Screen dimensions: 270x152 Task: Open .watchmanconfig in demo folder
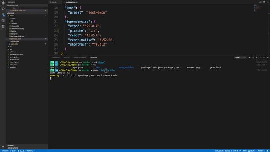(x=17, y=29)
